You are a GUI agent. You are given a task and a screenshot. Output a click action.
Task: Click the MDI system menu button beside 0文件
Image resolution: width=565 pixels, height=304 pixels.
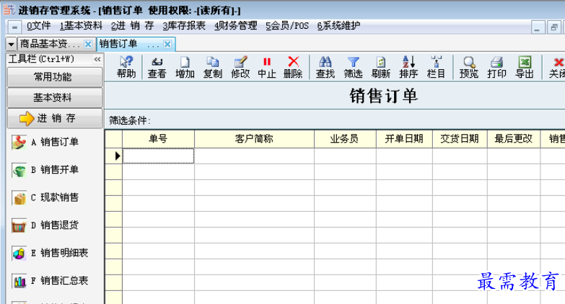pos(14,27)
